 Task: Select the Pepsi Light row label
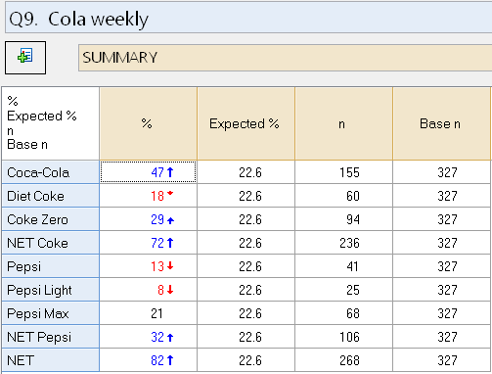[x=51, y=290]
